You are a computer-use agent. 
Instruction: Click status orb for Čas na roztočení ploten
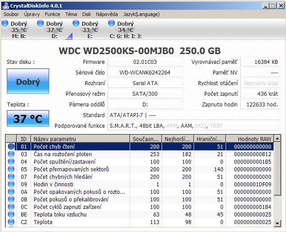11,154
